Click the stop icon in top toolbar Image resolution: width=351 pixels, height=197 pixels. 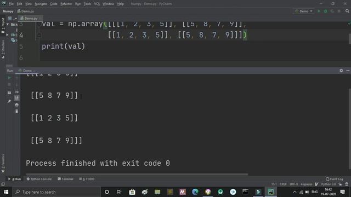tap(339, 11)
